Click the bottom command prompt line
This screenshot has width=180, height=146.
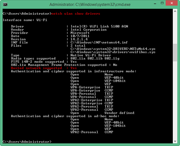(27, 142)
